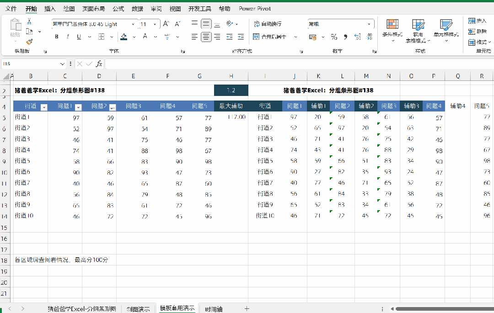This screenshot has height=313, width=494.
Task: Set middle vertical alignment
Action: tap(206, 24)
